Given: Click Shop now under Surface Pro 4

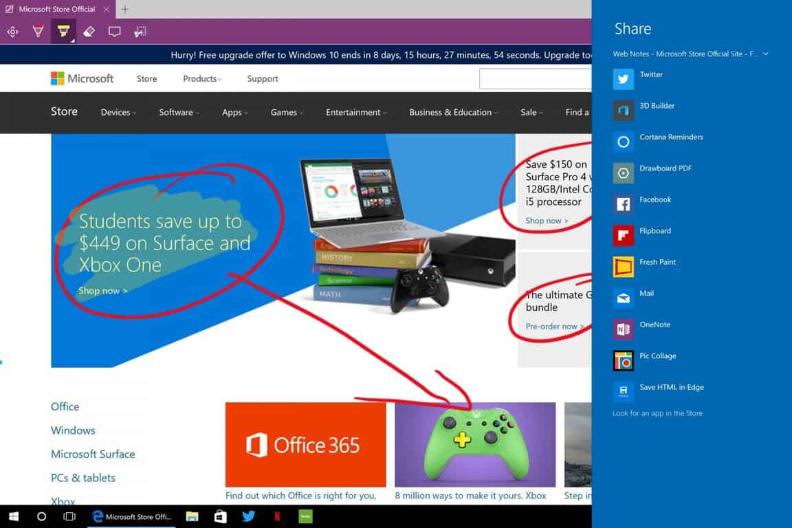Looking at the screenshot, I should click(x=547, y=221).
